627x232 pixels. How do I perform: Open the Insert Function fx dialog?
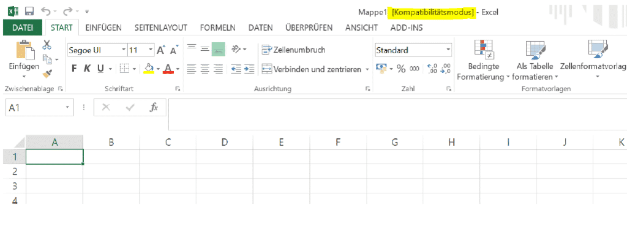[x=154, y=107]
